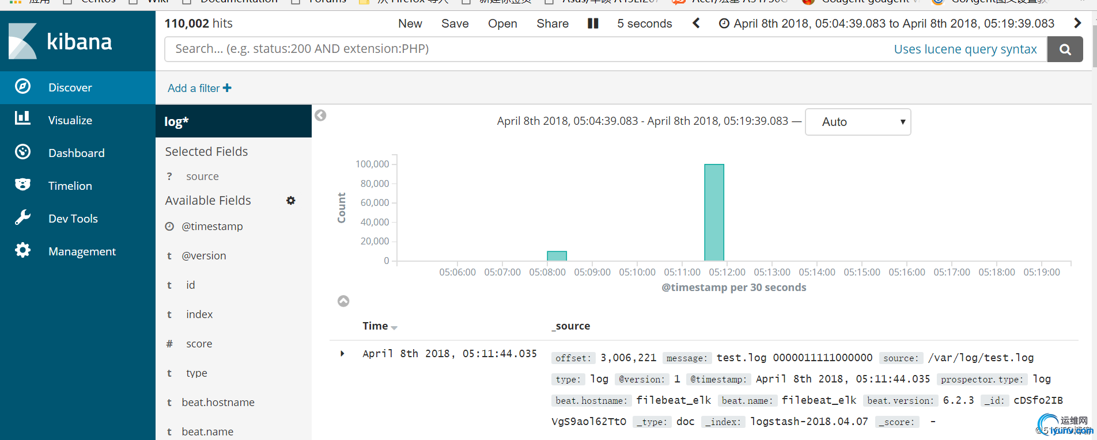Click the message value test.log 0000011111000000
Screen dimensions: 1097x440
(x=795, y=358)
